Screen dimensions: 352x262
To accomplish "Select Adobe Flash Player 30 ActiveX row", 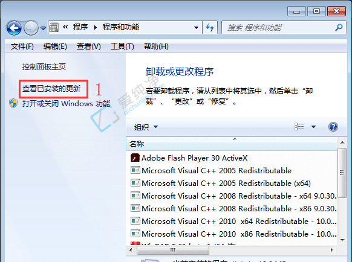I will tap(232, 158).
